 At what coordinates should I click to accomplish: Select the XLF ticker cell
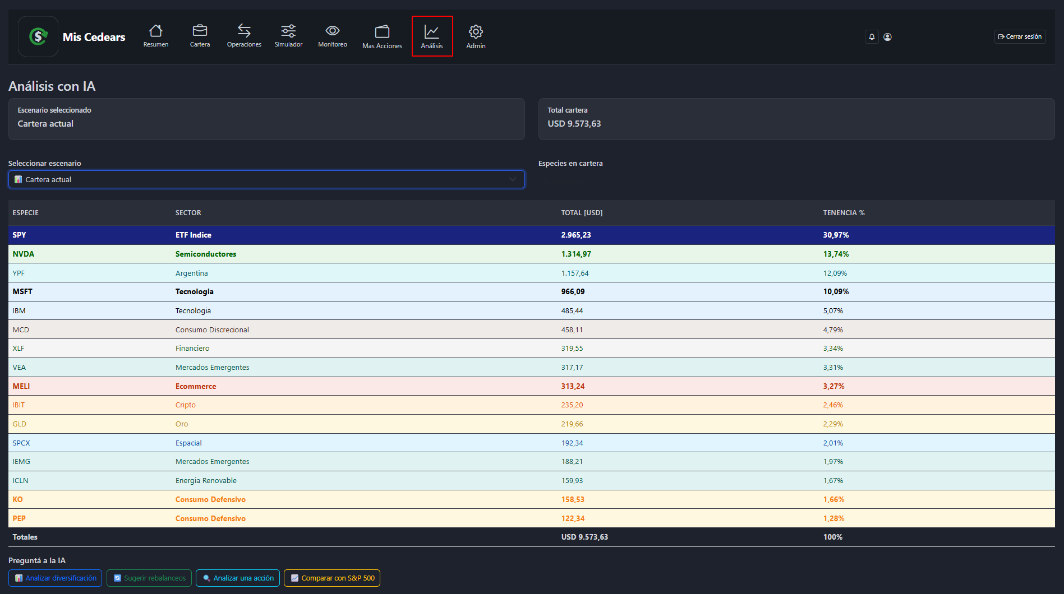coord(19,348)
